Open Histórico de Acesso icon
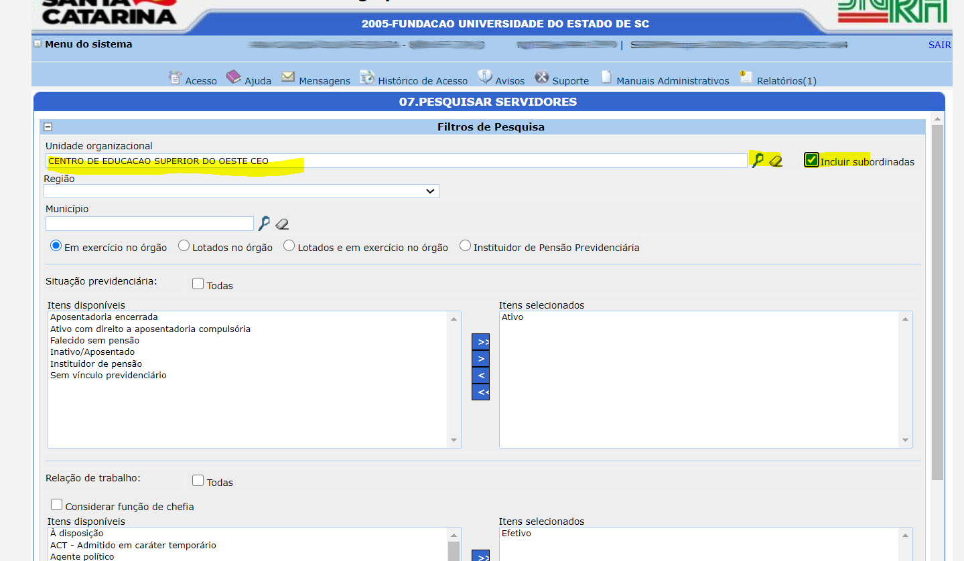The image size is (964, 561). tap(366, 78)
